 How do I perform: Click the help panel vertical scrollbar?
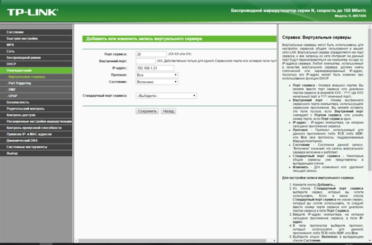tap(370, 99)
